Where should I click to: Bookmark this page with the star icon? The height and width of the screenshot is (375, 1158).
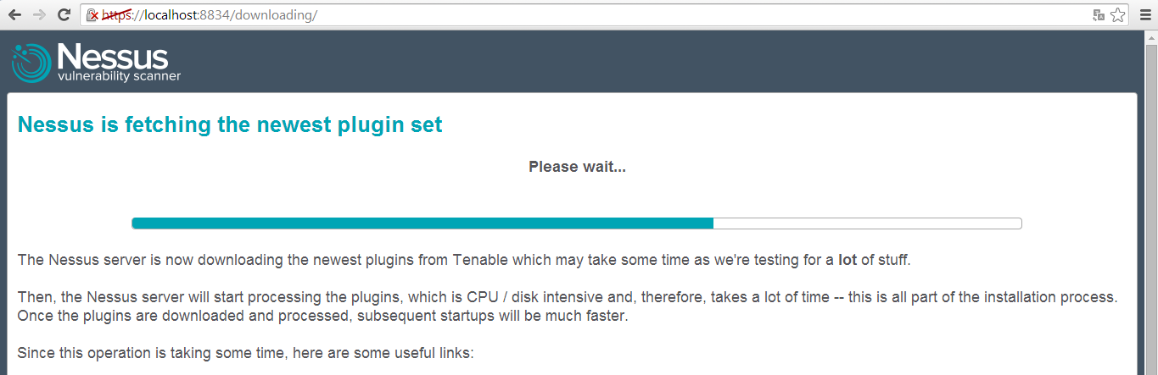1117,14
